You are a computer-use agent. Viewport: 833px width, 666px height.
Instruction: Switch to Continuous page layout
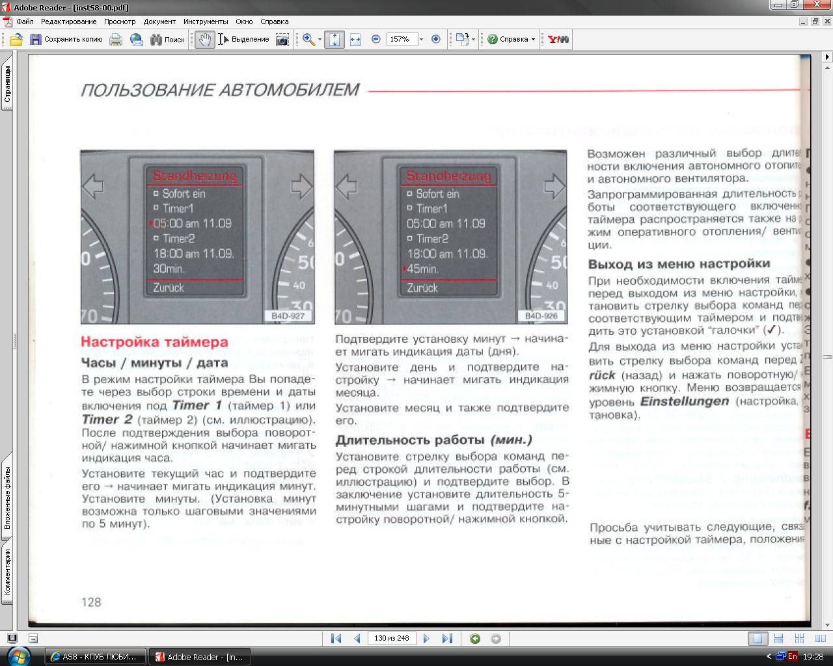pyautogui.click(x=778, y=639)
